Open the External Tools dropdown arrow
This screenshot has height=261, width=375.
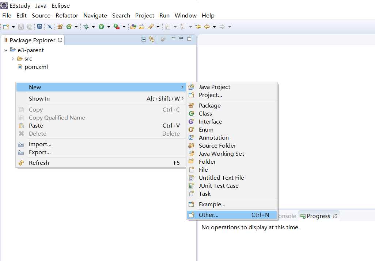[x=124, y=27]
